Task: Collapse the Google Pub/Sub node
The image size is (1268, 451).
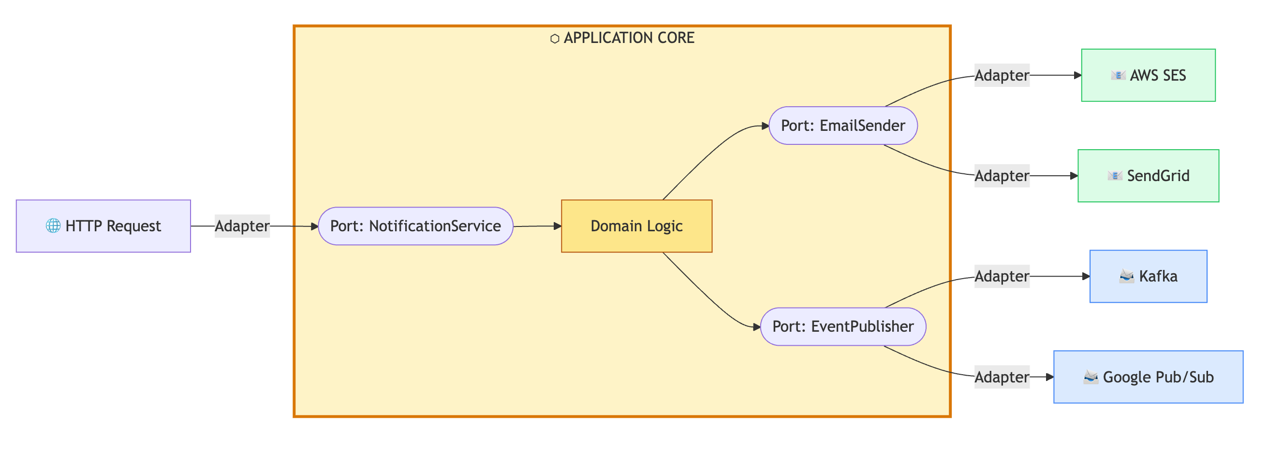Action: tap(1148, 377)
